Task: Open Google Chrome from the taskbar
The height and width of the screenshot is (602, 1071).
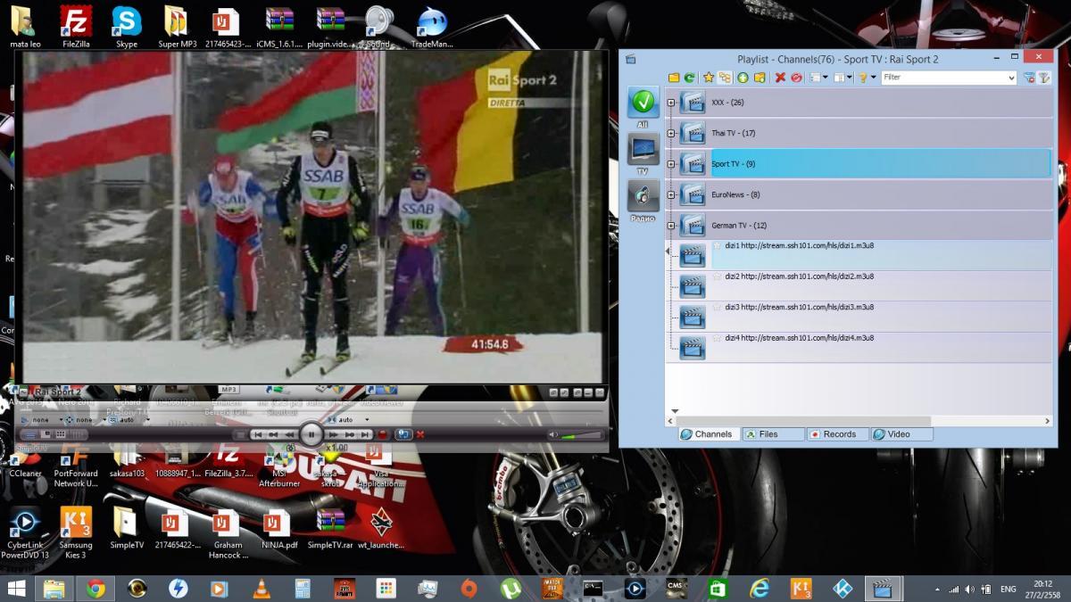Action: click(x=95, y=589)
